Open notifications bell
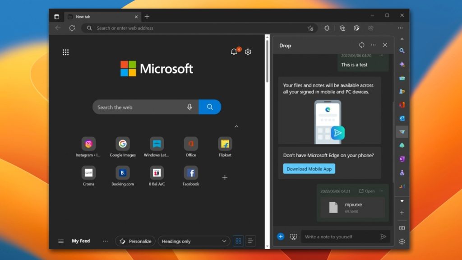Screen dimensions: 462x260 point(234,51)
